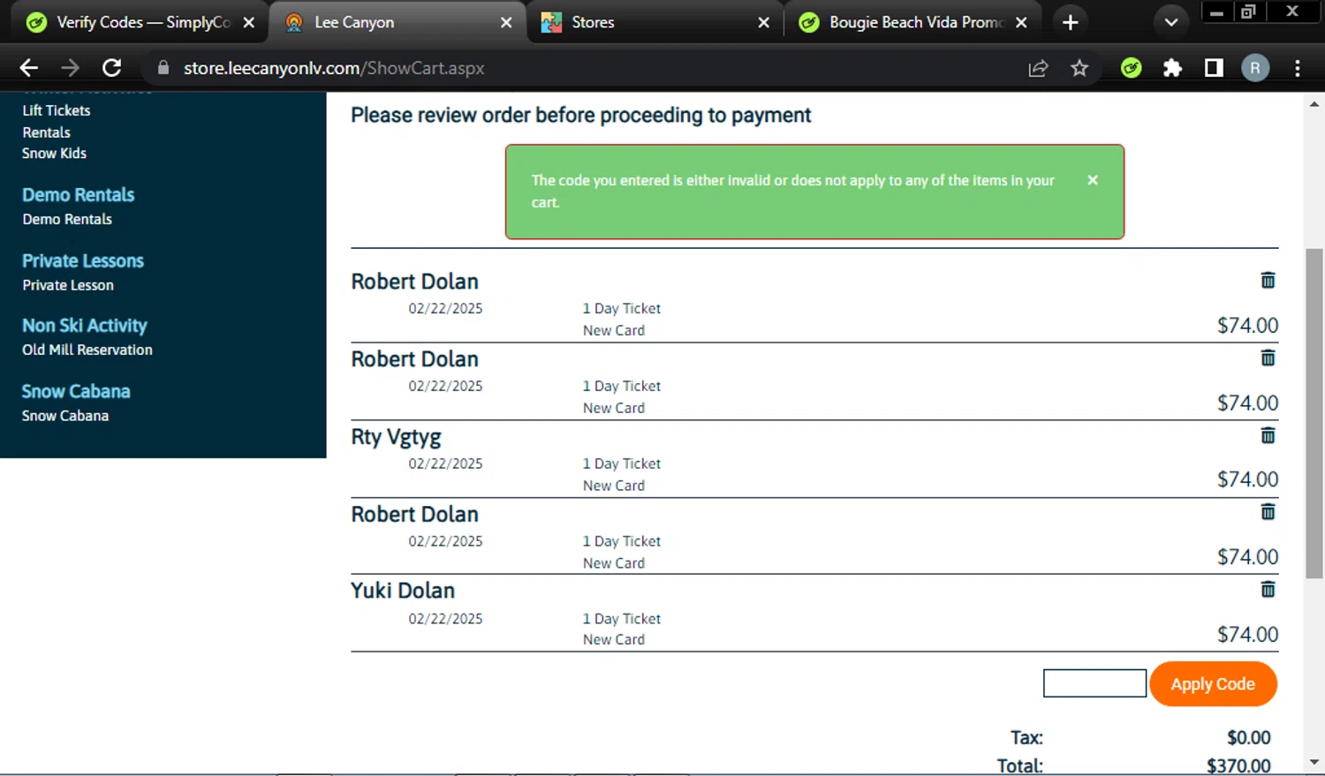Remove the Rty Vgtyg ticket
The image size is (1325, 776).
(1268, 435)
